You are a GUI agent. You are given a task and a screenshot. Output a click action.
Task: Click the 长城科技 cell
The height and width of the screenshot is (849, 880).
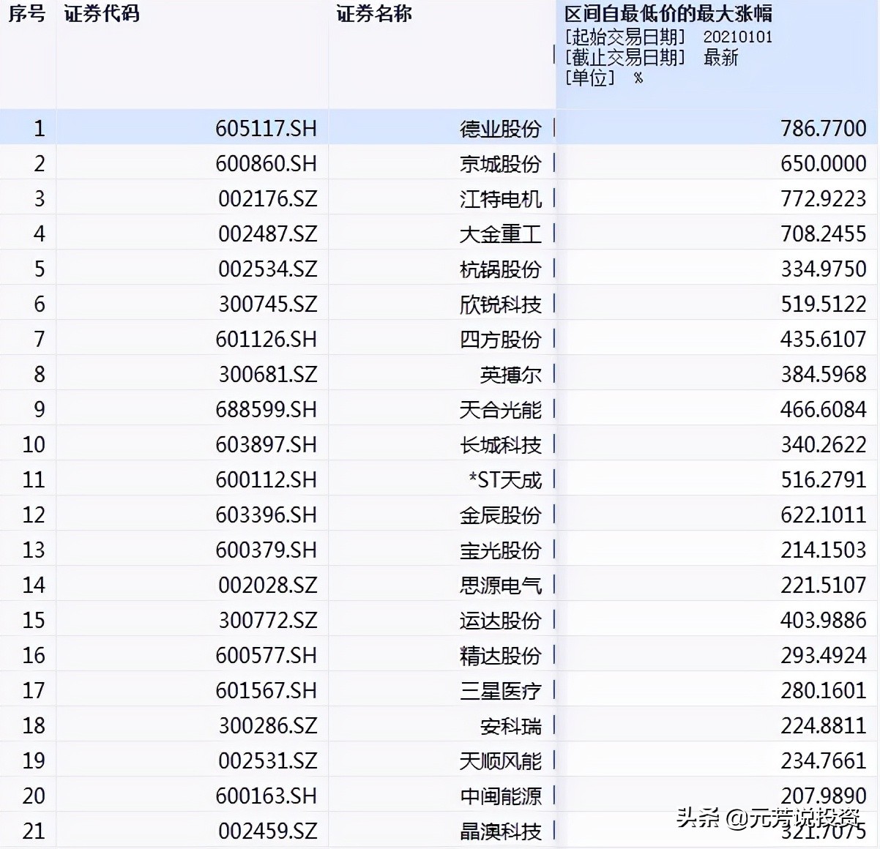[501, 445]
